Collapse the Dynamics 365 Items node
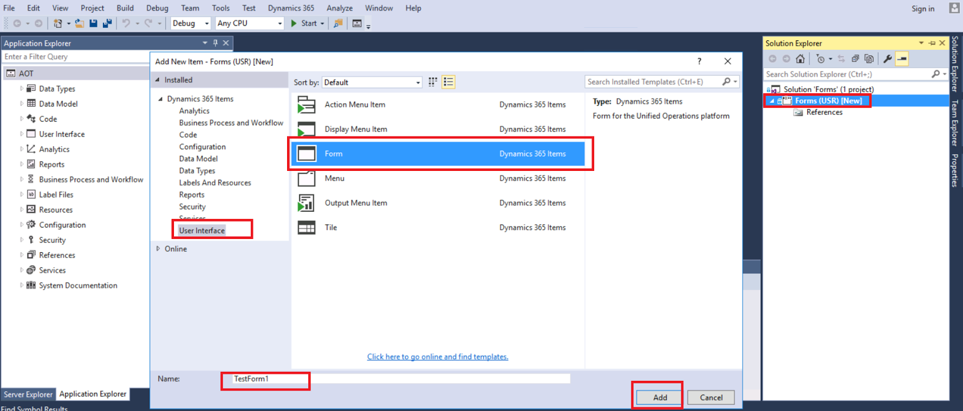963x411 pixels. (160, 99)
